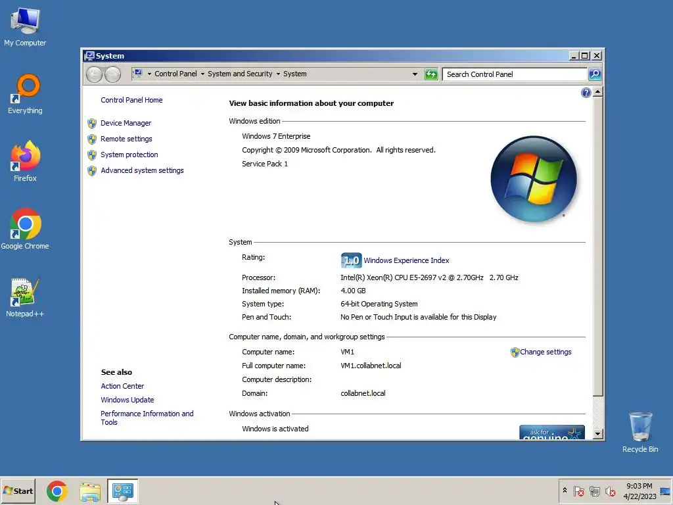The width and height of the screenshot is (673, 505).
Task: Open My Computer desktop icon
Action: (x=25, y=26)
